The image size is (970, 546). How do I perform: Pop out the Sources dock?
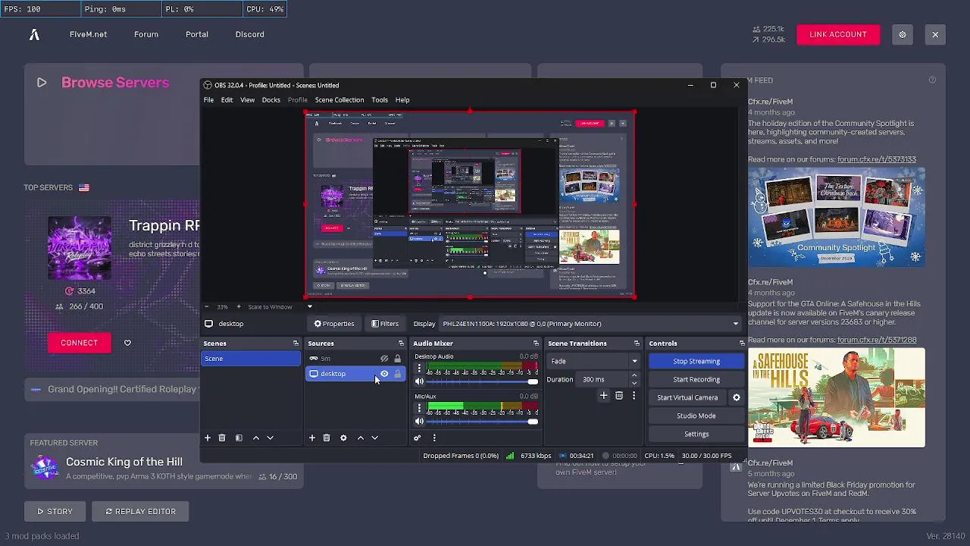[x=401, y=344]
